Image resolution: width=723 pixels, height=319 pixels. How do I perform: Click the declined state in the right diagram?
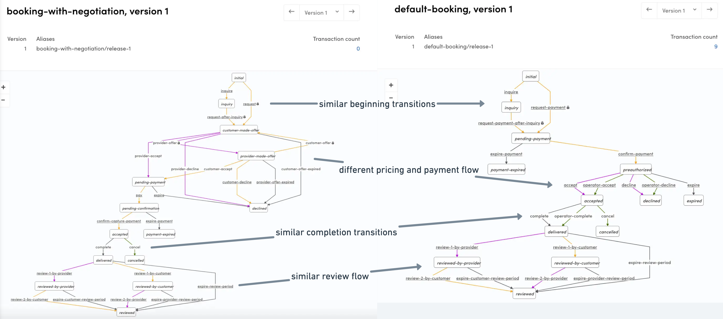pyautogui.click(x=651, y=201)
